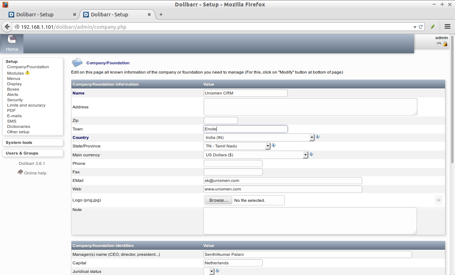Click the info icon beside State/Province
Screen dimensions: 455x275
(274, 145)
